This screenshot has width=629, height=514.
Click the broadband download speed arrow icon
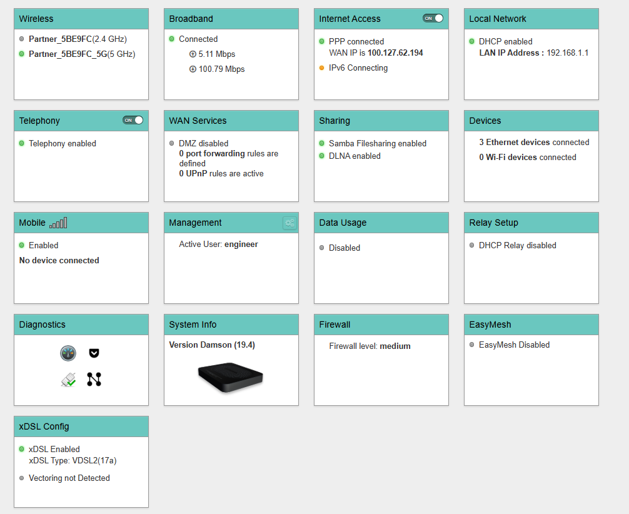[x=193, y=69]
